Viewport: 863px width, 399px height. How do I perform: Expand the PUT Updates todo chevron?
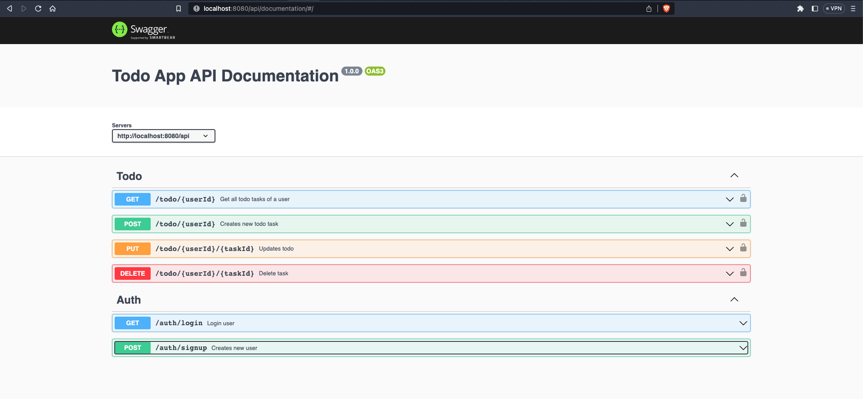click(730, 249)
